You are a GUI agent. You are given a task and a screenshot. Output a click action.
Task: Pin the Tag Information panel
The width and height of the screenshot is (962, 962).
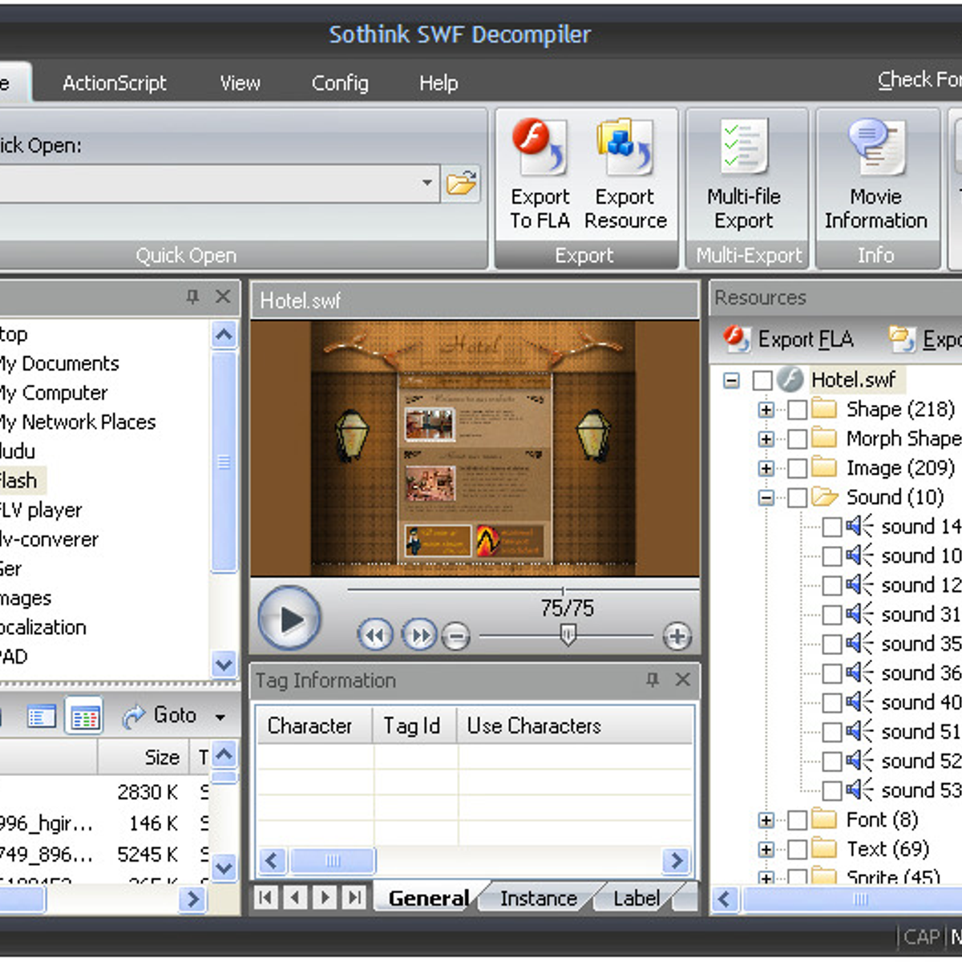coord(653,680)
